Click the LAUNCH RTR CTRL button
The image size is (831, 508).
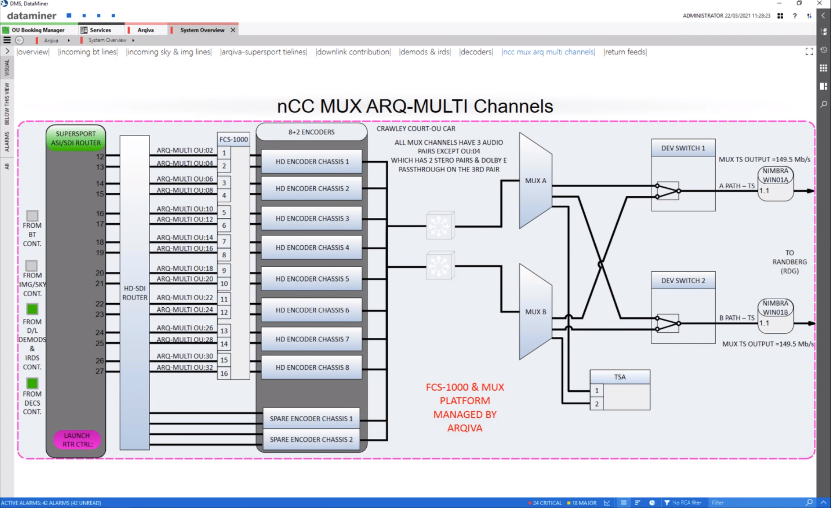pos(77,440)
